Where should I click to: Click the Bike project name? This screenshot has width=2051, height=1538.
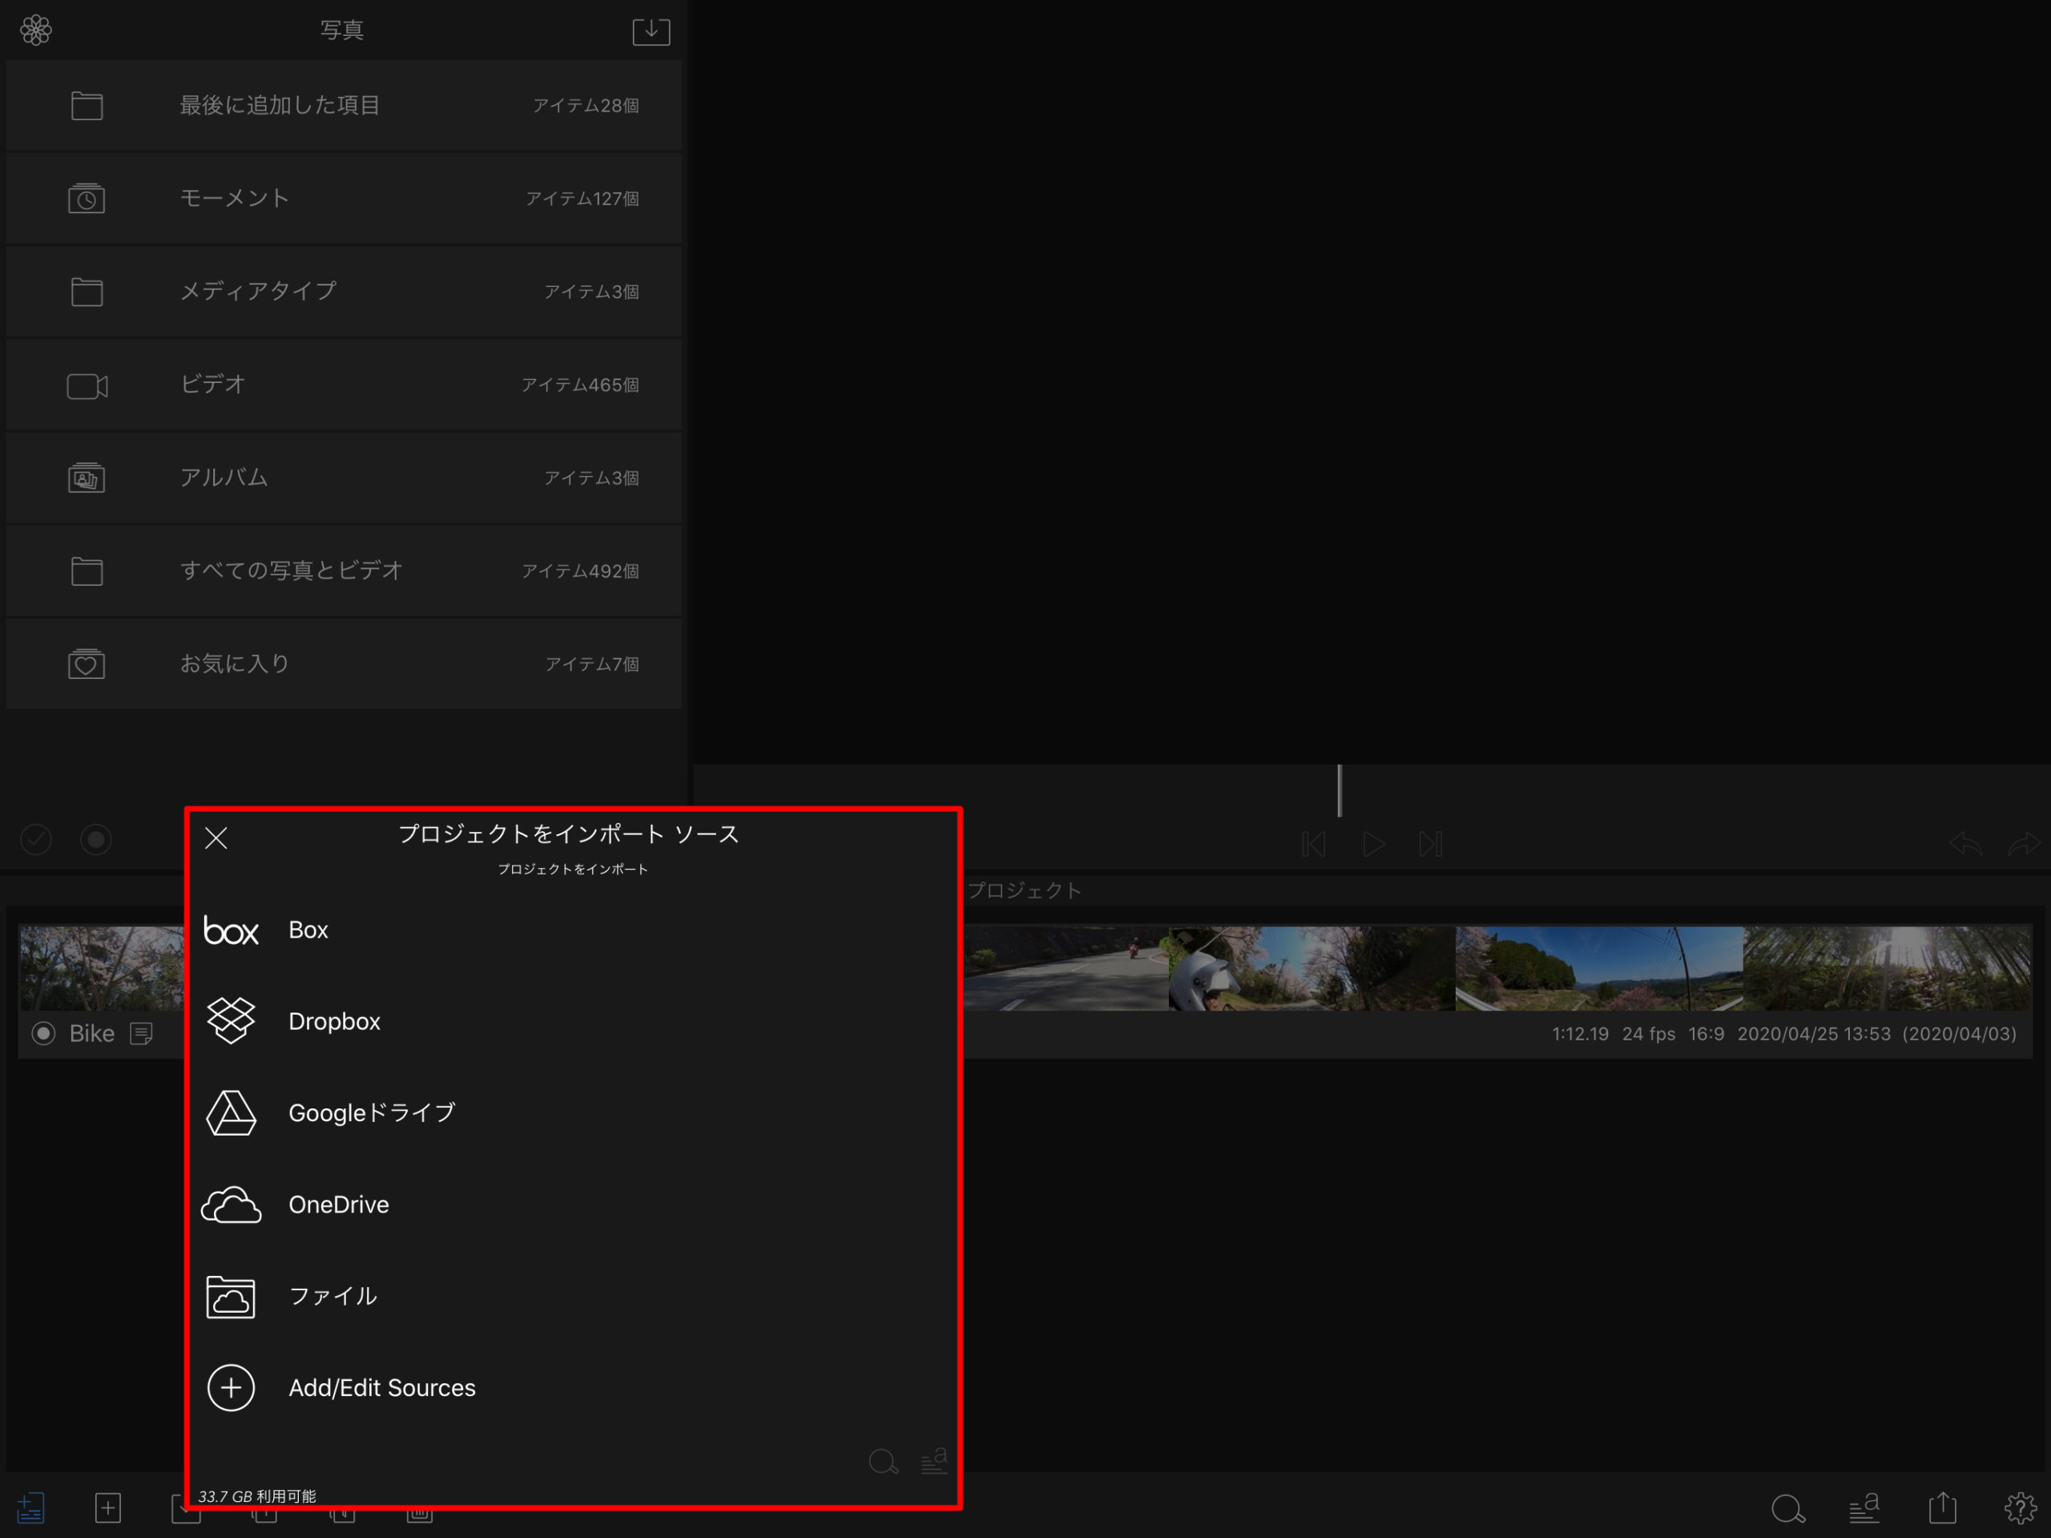(92, 1033)
